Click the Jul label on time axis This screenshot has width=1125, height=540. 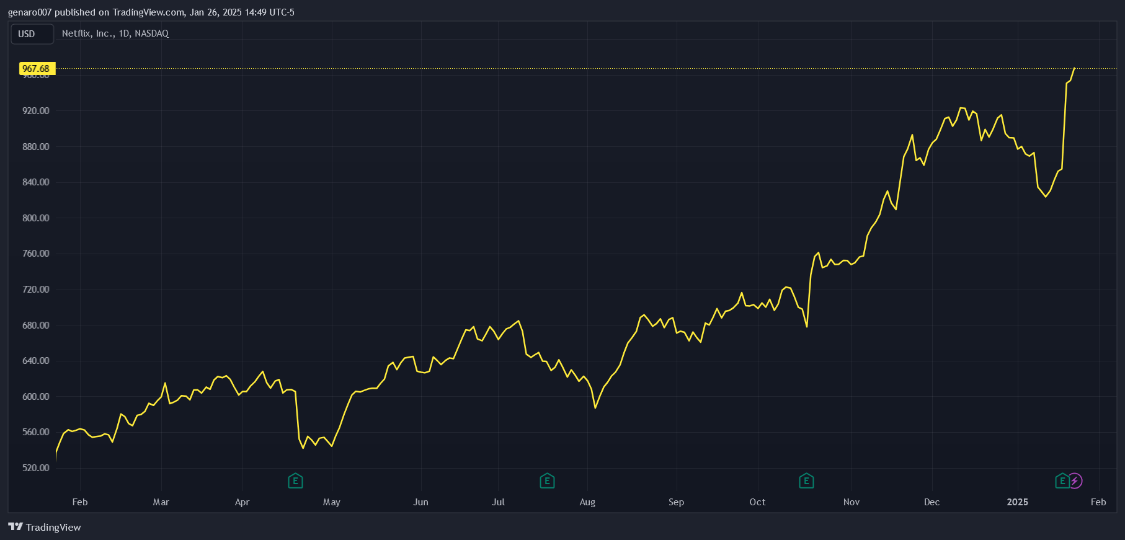pyautogui.click(x=498, y=502)
